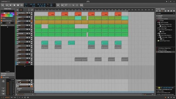The height and width of the screenshot is (99, 176).
Task: Mute the Reaktor 6 track
Action: (32, 17)
